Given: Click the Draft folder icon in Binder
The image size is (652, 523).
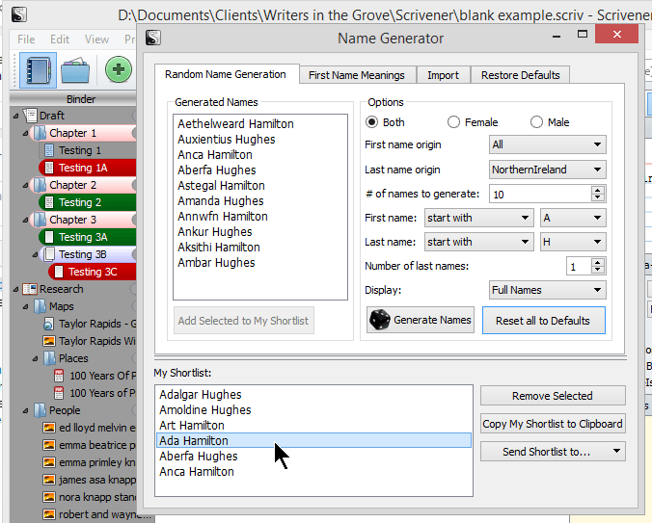Looking at the screenshot, I should (x=30, y=115).
